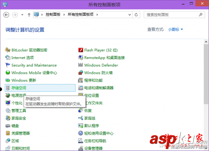
Task: Click the search magnifier icon
Action: pyautogui.click(x=201, y=15)
